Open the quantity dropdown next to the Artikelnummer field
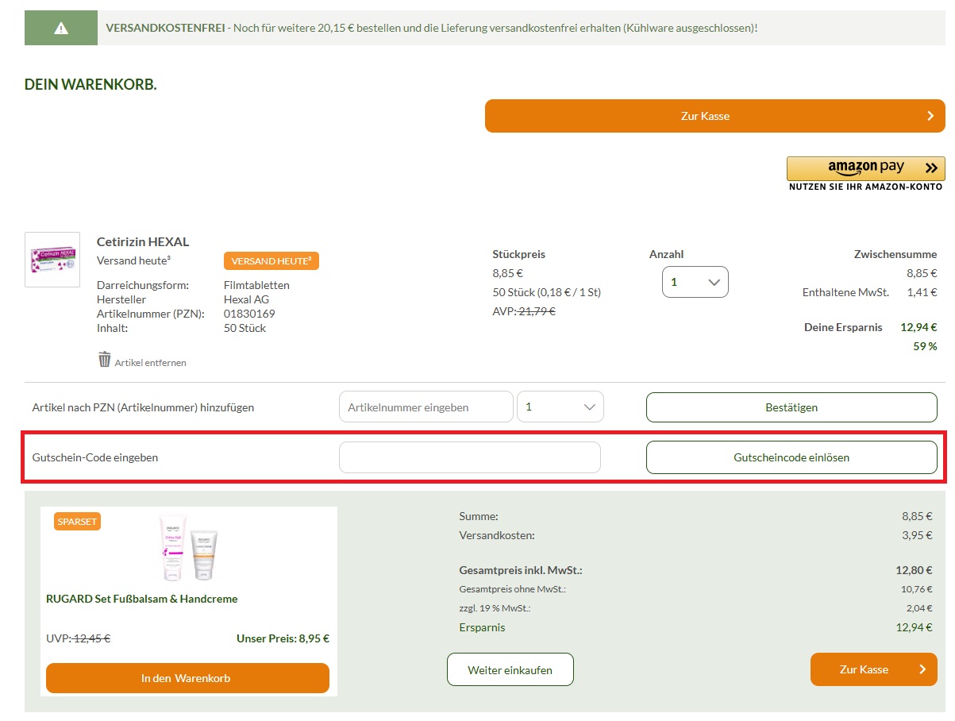Screen dimensions: 955x721 (x=560, y=407)
